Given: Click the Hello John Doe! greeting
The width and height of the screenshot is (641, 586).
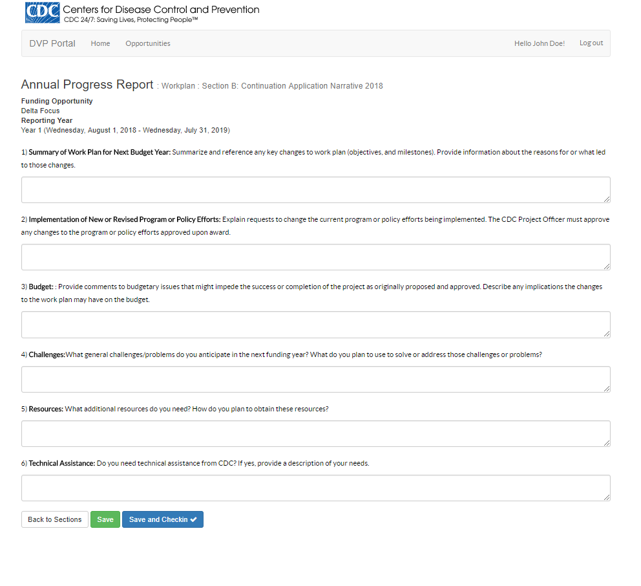Looking at the screenshot, I should (x=539, y=43).
